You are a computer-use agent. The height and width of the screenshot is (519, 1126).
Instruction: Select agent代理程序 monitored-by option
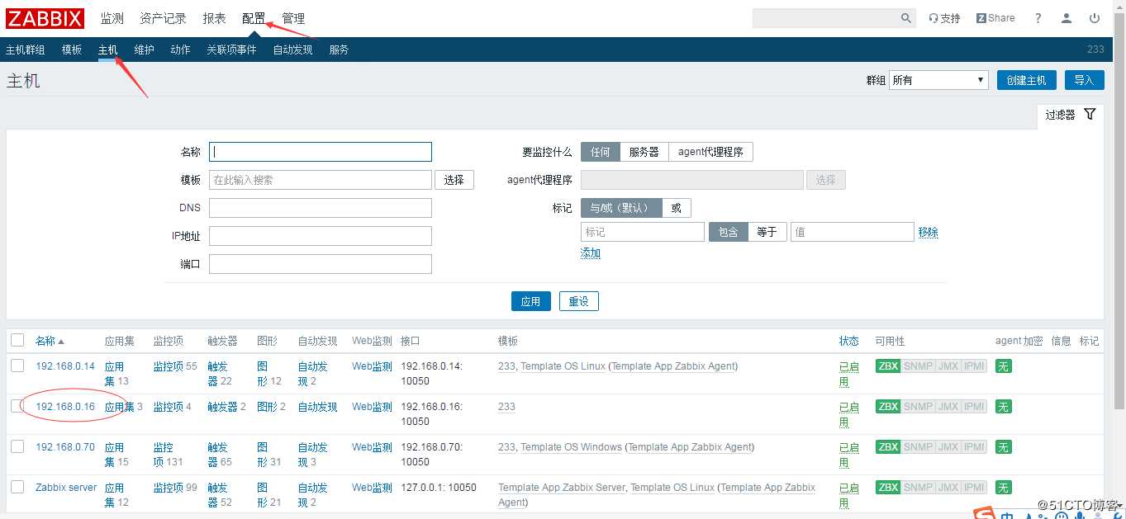pos(710,152)
